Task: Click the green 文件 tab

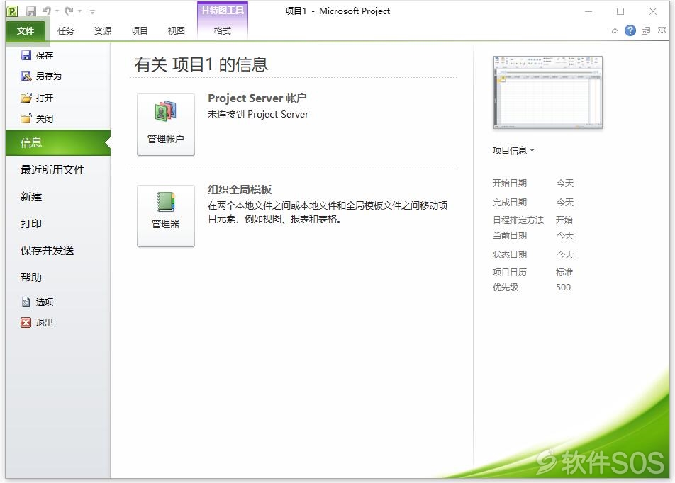Action: pos(26,31)
